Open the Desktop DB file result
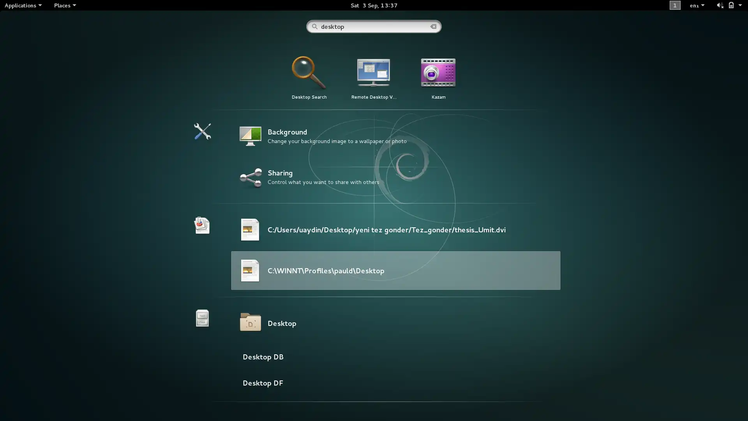Image resolution: width=748 pixels, height=421 pixels. point(263,357)
